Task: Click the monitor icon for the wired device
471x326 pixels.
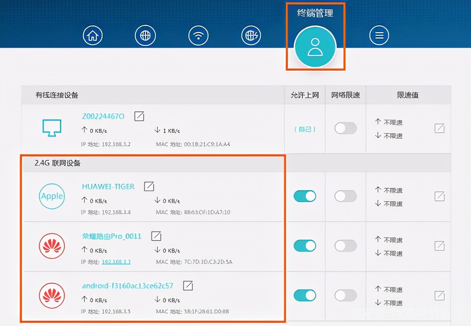Action: tap(52, 128)
